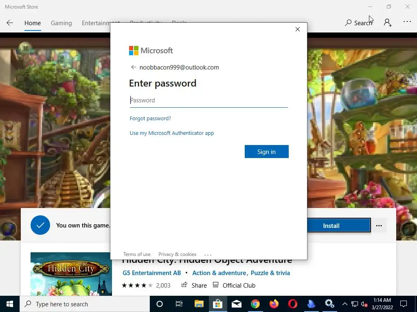This screenshot has width=417, height=312.
Task: Restore down the Microsoft Store window
Action: (389, 6)
